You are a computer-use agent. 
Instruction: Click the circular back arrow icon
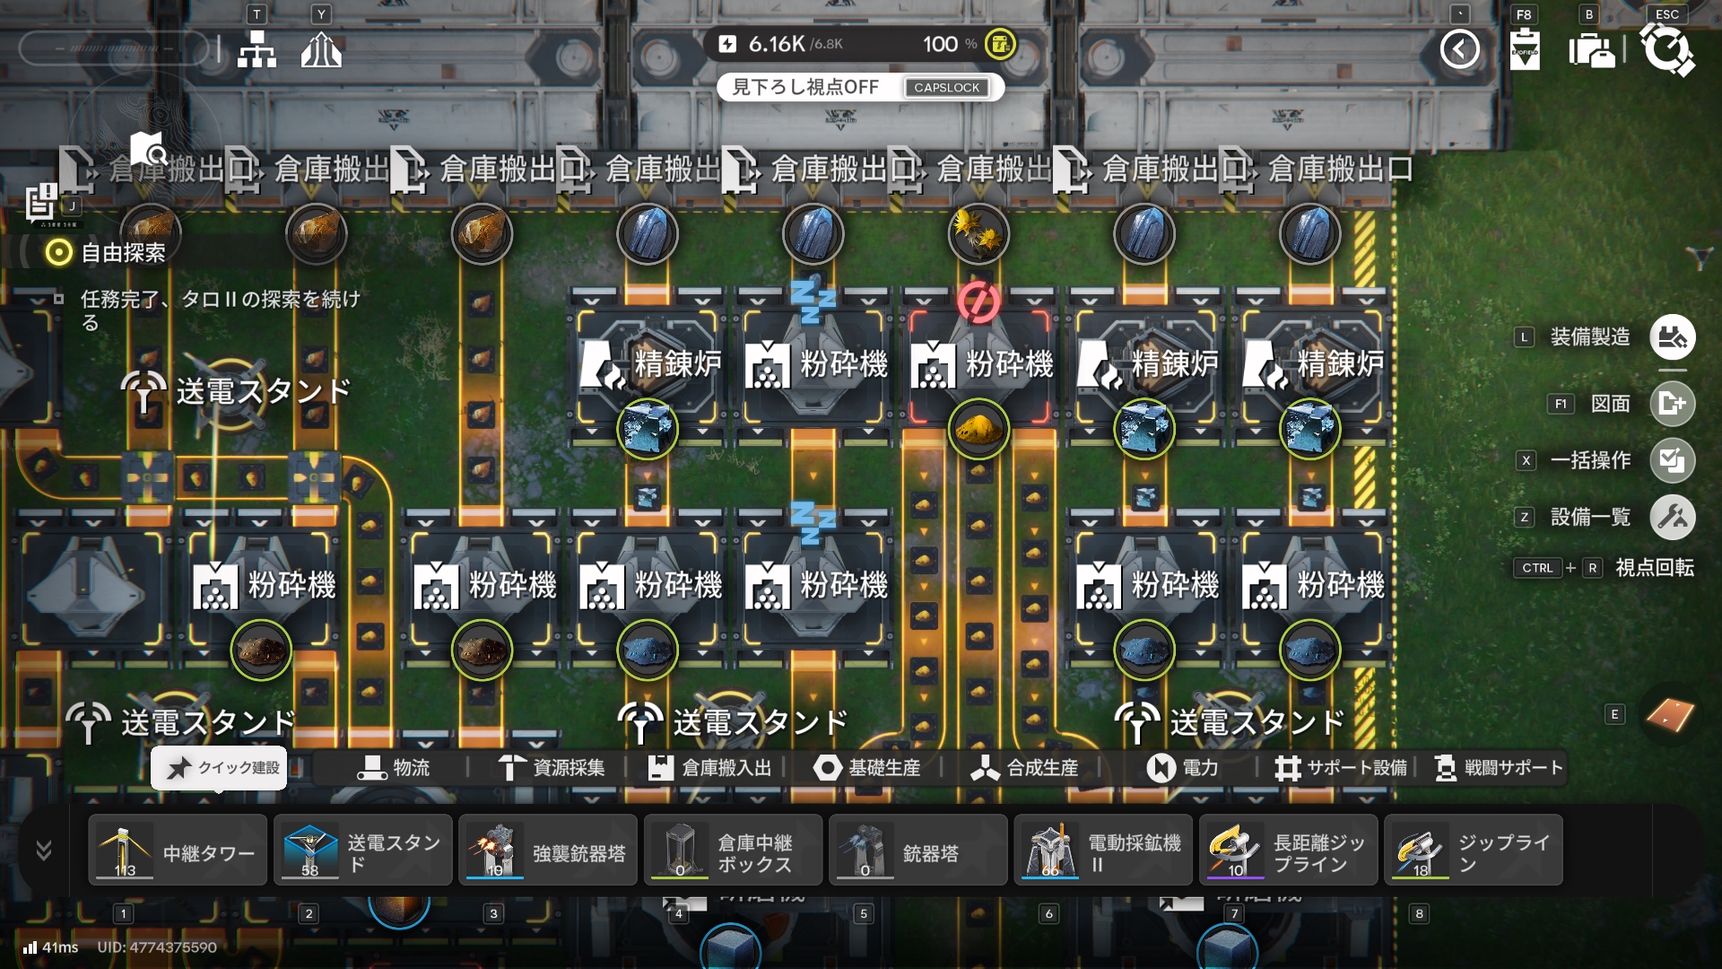pyautogui.click(x=1459, y=49)
